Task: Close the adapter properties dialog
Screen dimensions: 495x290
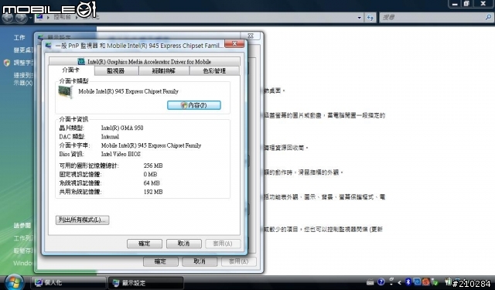Action: point(234,43)
